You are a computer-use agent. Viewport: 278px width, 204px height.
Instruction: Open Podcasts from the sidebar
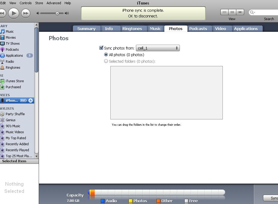(x=12, y=49)
